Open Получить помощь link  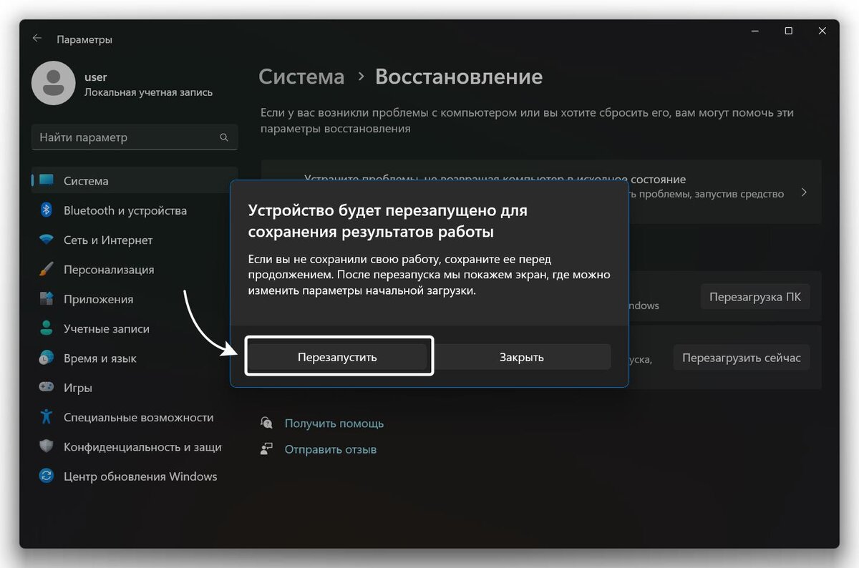pos(334,423)
